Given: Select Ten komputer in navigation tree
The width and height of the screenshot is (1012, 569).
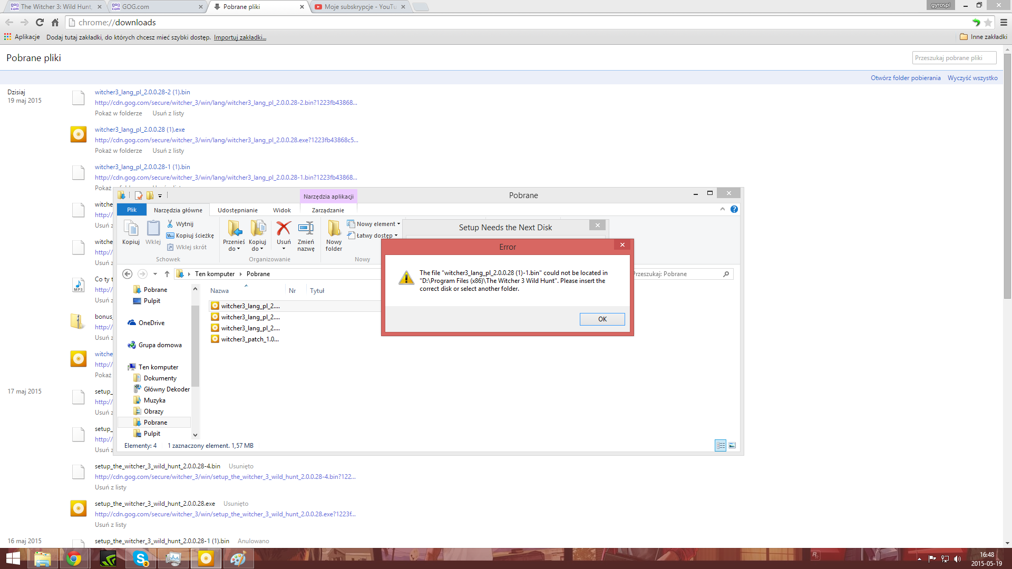Looking at the screenshot, I should click(153, 367).
